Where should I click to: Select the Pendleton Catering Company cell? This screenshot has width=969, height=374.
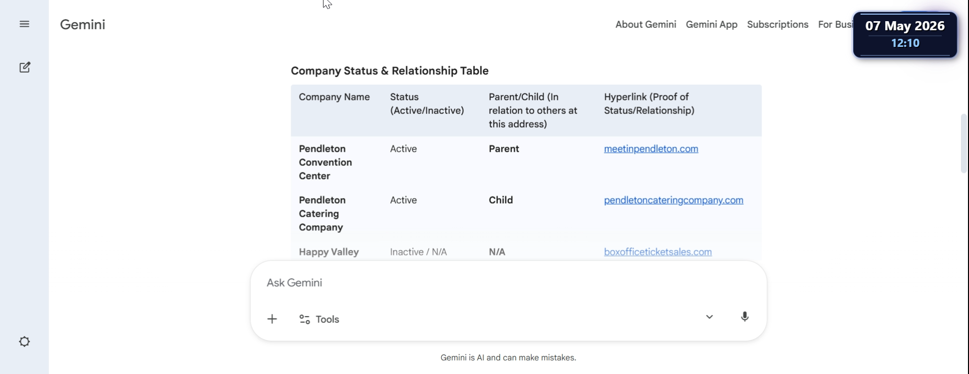322,214
